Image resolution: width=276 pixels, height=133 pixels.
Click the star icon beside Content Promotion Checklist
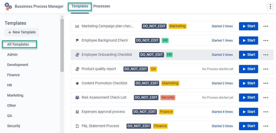click(x=77, y=83)
